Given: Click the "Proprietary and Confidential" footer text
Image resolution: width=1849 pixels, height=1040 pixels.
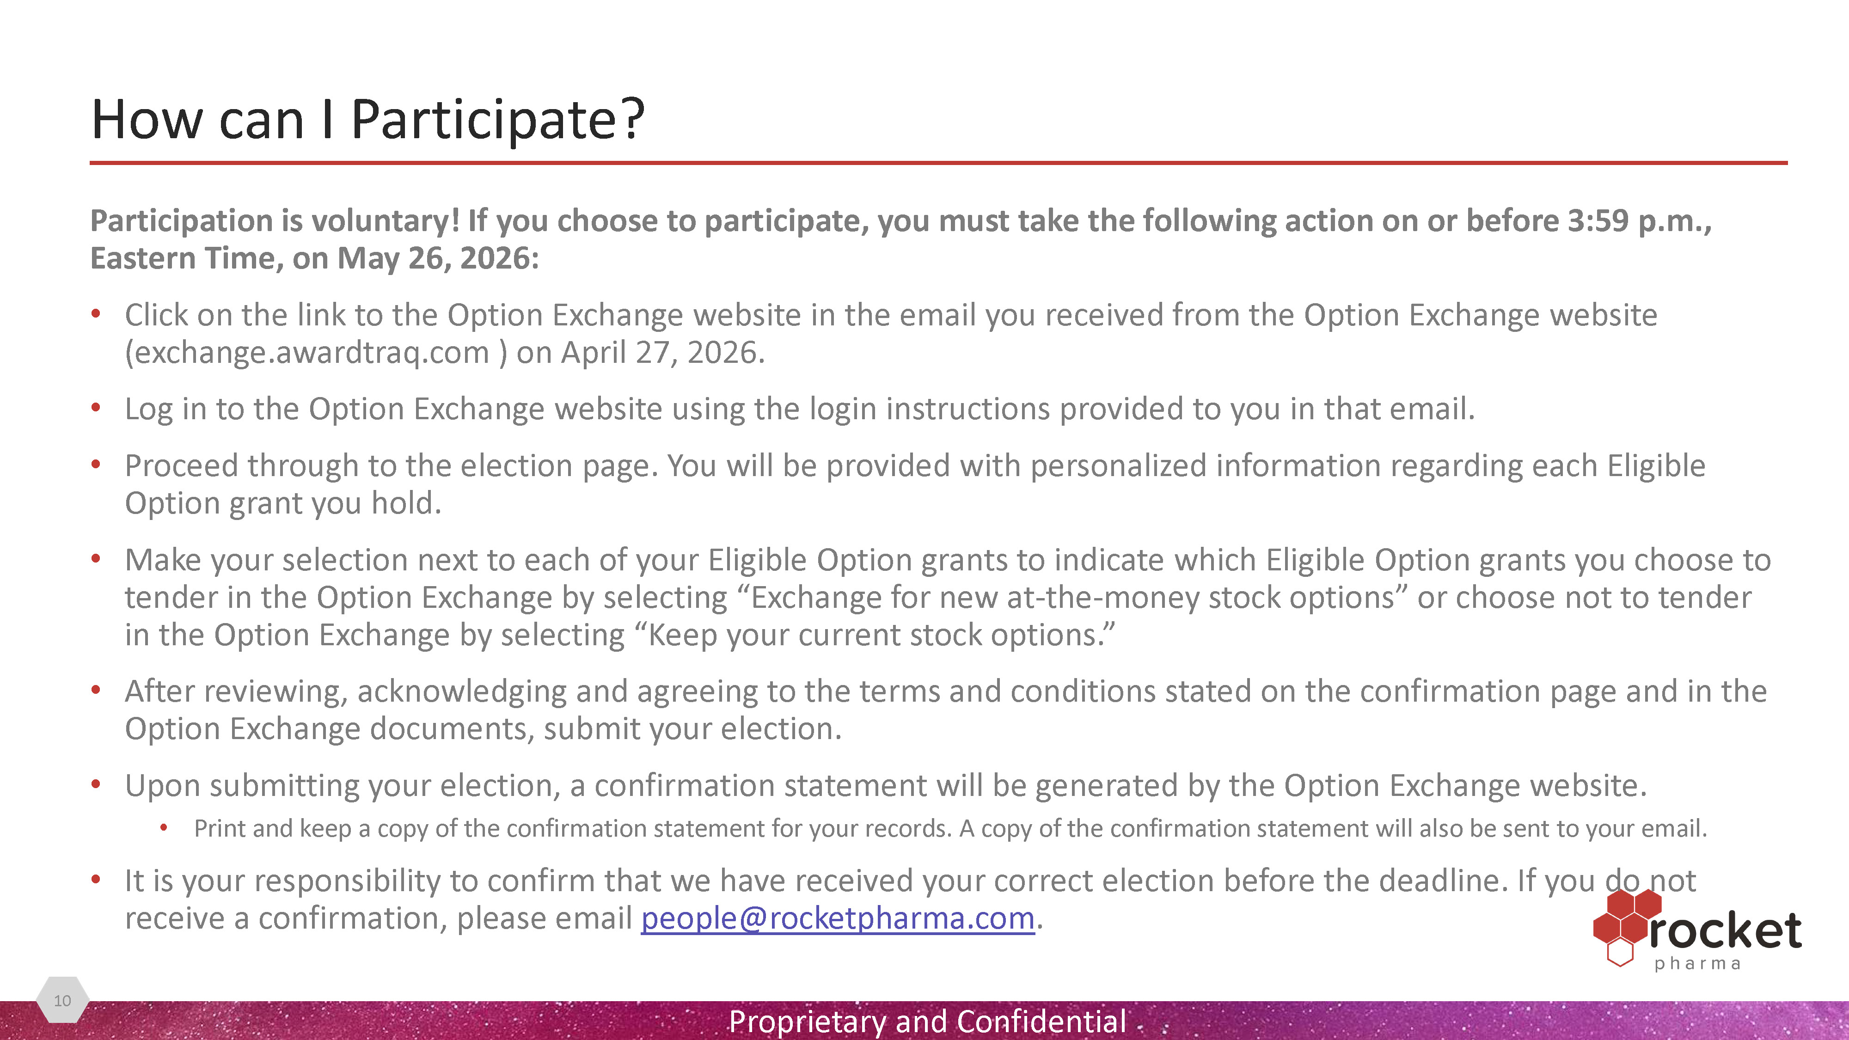Looking at the screenshot, I should click(927, 1021).
